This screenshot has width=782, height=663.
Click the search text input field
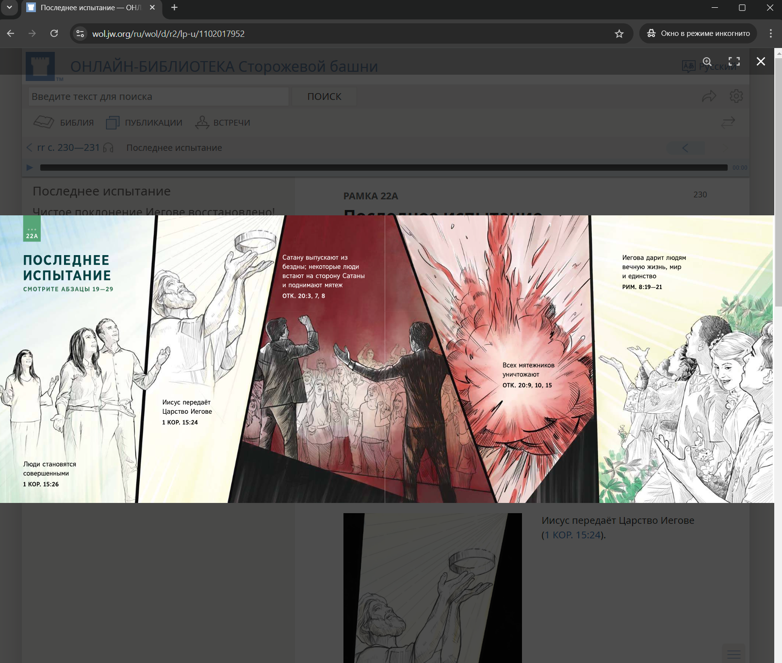click(159, 97)
